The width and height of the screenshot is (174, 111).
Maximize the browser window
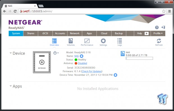tap(162, 2)
